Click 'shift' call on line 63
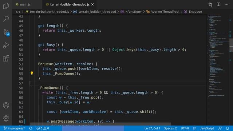 pyautogui.click(x=145, y=112)
